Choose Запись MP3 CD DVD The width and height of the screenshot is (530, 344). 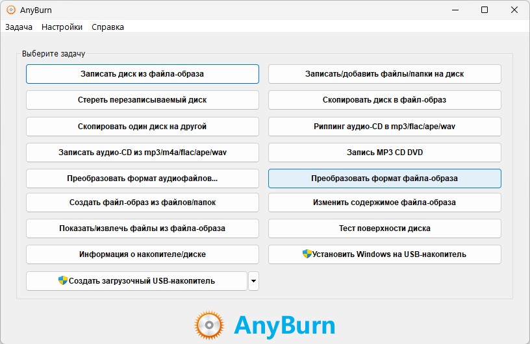(385, 153)
